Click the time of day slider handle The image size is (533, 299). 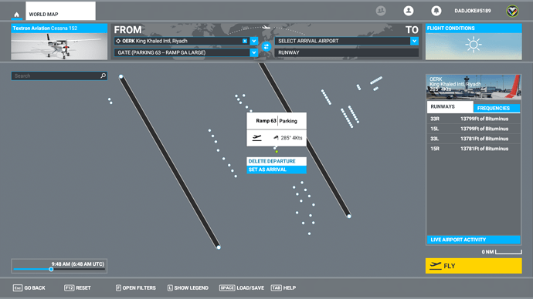point(51,269)
